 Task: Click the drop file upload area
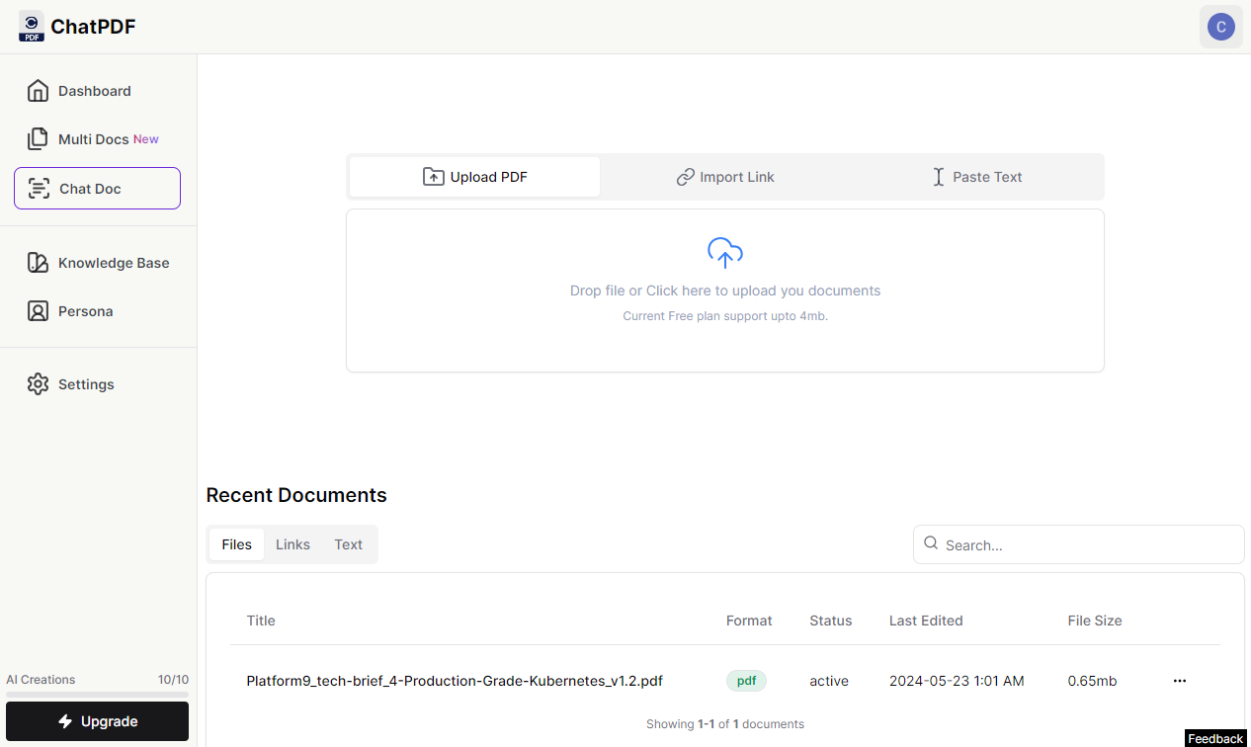(x=725, y=290)
